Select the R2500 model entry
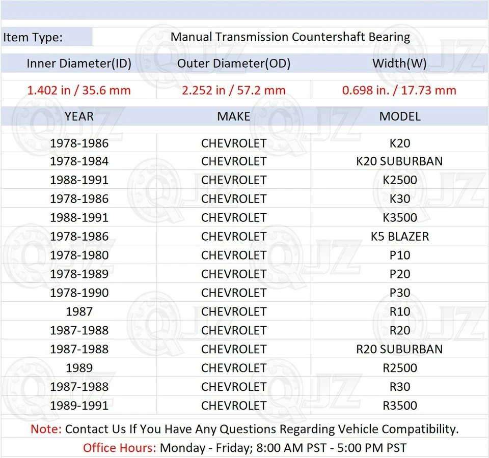The height and width of the screenshot is (458, 489). (x=400, y=368)
